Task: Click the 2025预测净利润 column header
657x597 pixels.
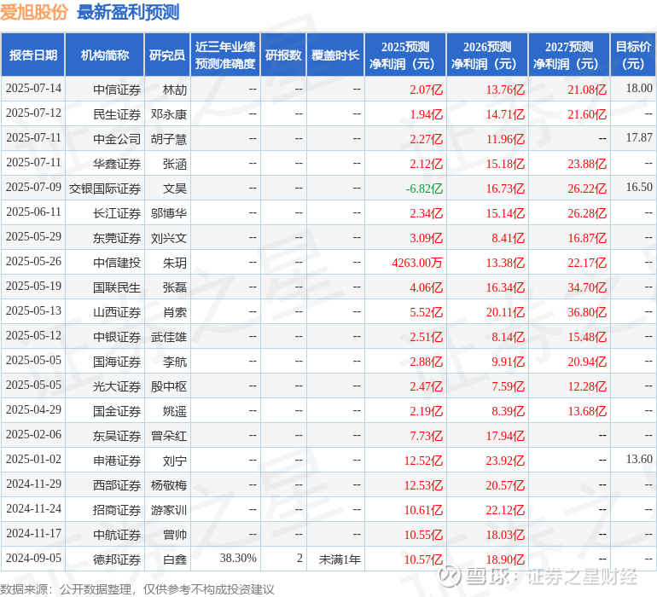Action: (405, 55)
